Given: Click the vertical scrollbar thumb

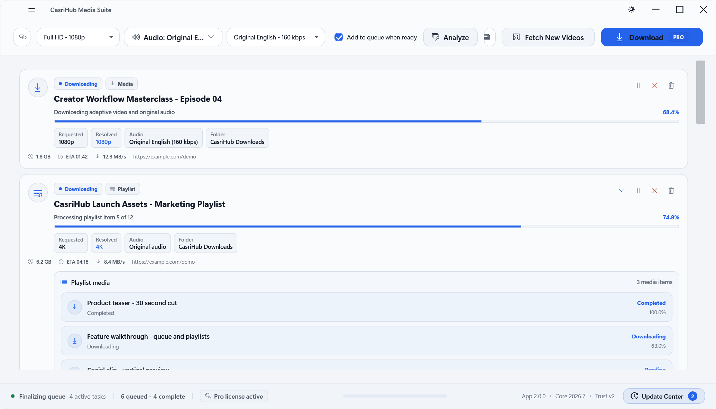Looking at the screenshot, I should (701, 92).
